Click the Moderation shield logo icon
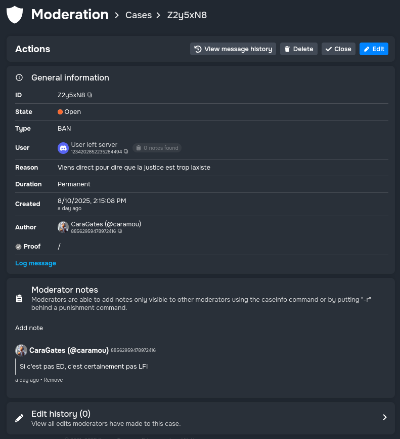Viewport: 400px width, 439px height. (x=15, y=15)
